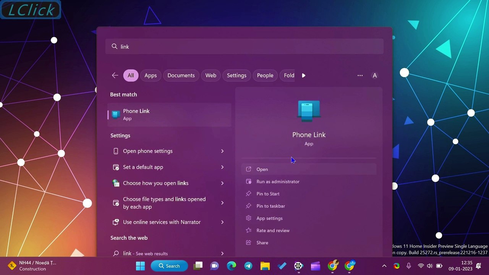Switch to the Apps filter tab
489x275 pixels.
pos(151,75)
